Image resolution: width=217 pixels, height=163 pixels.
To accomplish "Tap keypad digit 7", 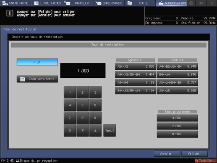I will click(70, 118).
